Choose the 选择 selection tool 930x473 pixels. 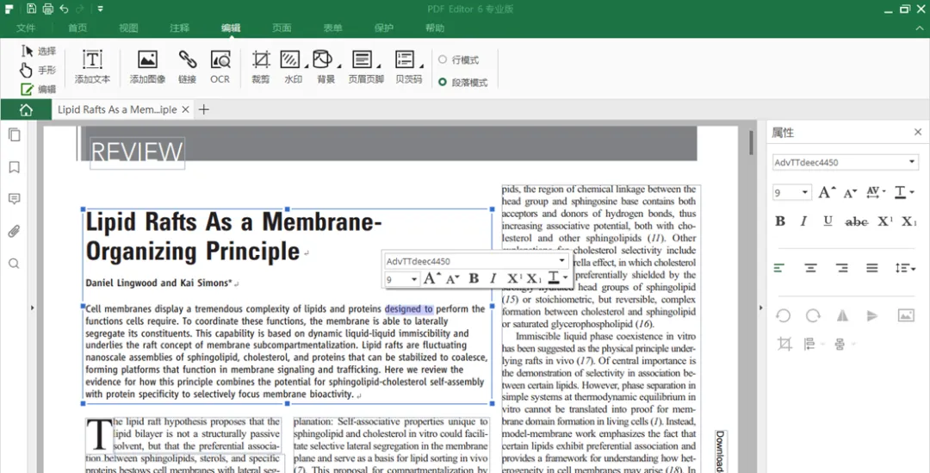click(38, 51)
